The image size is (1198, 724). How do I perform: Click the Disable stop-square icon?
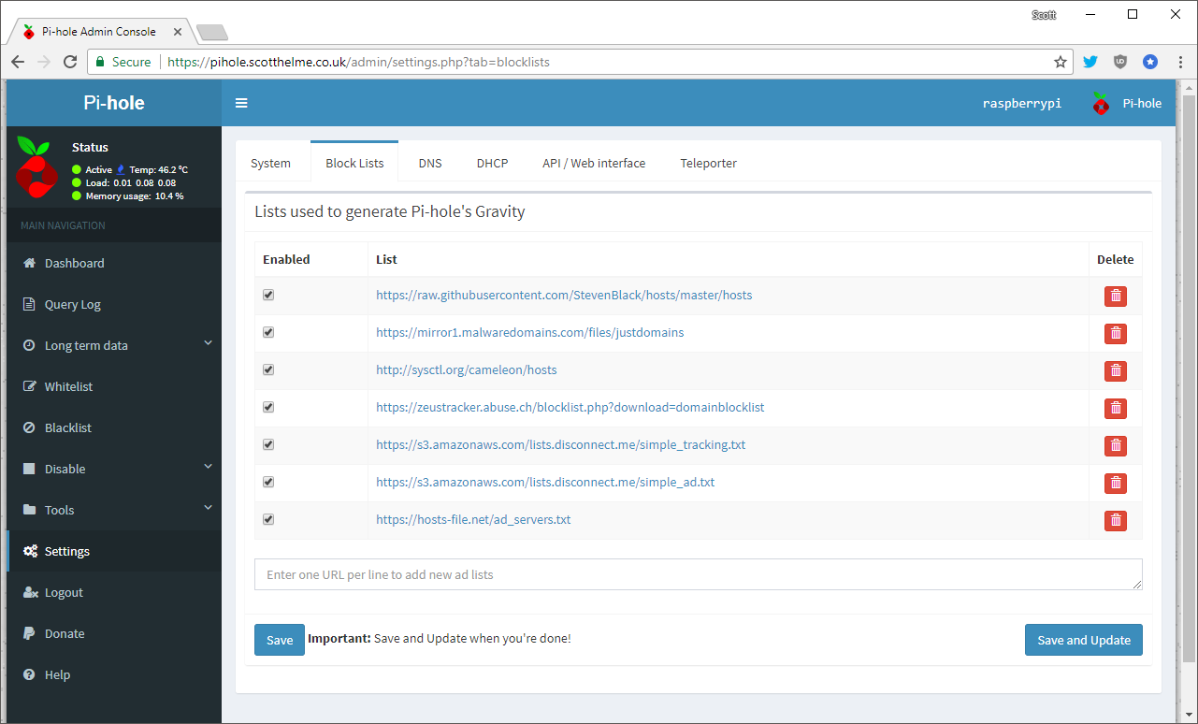point(29,469)
